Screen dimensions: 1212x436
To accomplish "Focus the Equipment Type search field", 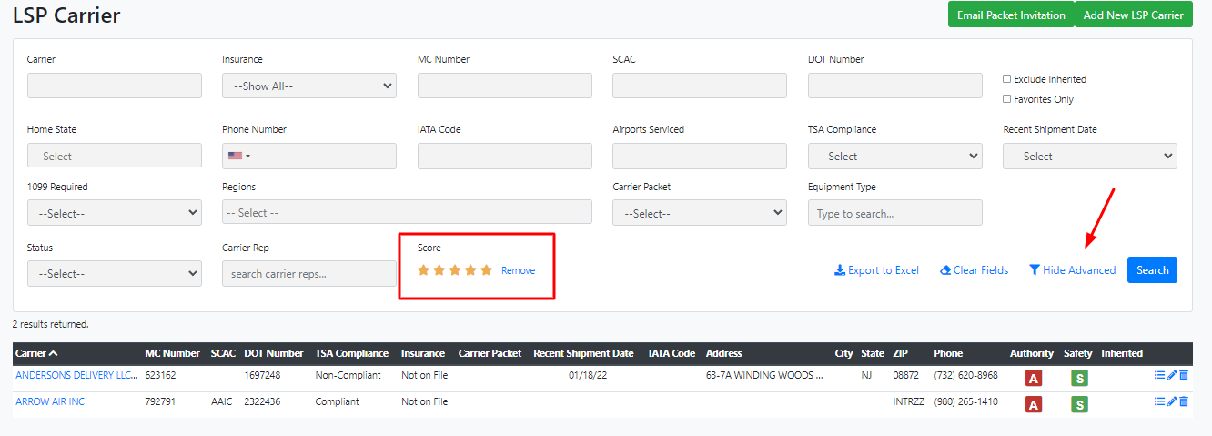I will coord(895,213).
